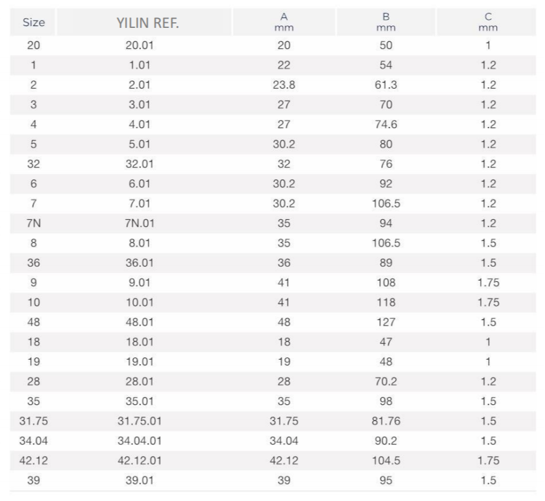Click the Size column header
545x501 pixels.
tap(33, 22)
